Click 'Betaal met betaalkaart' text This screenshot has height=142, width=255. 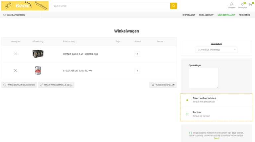click(204, 102)
